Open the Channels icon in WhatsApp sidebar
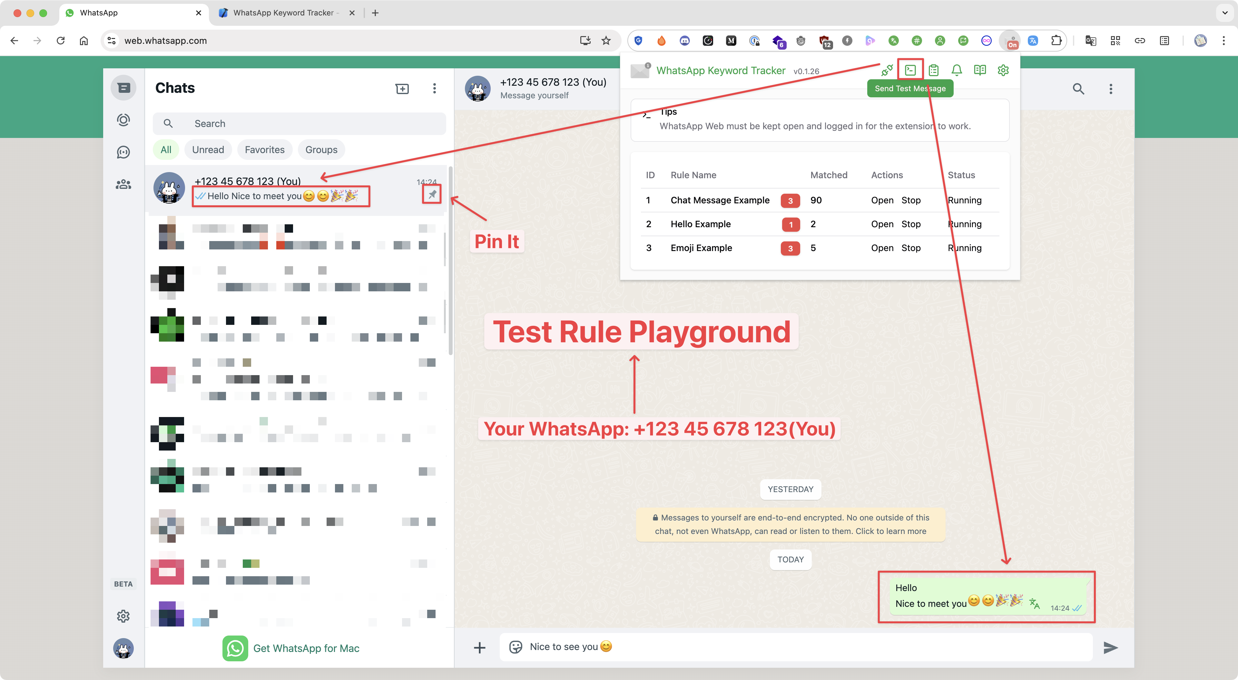The image size is (1238, 680). (x=123, y=152)
